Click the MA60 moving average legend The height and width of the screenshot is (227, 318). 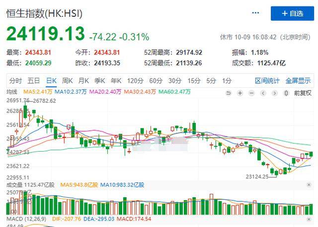pyautogui.click(x=174, y=92)
